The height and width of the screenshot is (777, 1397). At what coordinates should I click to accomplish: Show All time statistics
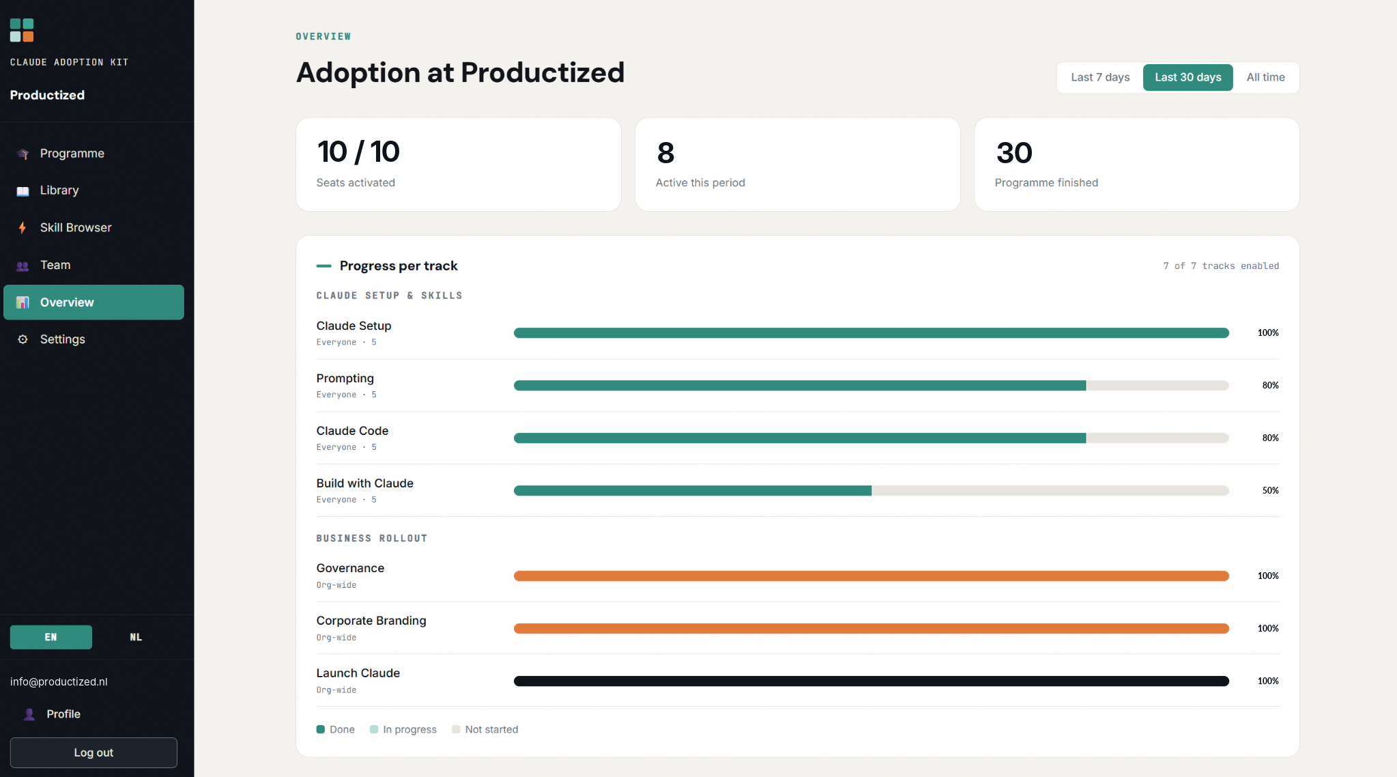[1265, 77]
